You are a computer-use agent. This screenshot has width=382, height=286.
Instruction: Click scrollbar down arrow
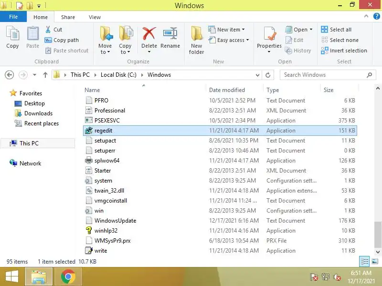pos(378,252)
